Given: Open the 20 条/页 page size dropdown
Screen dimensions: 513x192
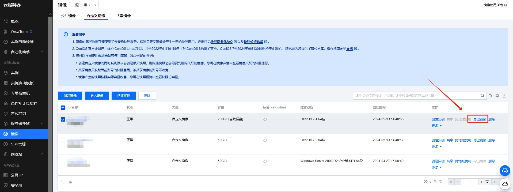Looking at the screenshot, I should tap(427, 182).
